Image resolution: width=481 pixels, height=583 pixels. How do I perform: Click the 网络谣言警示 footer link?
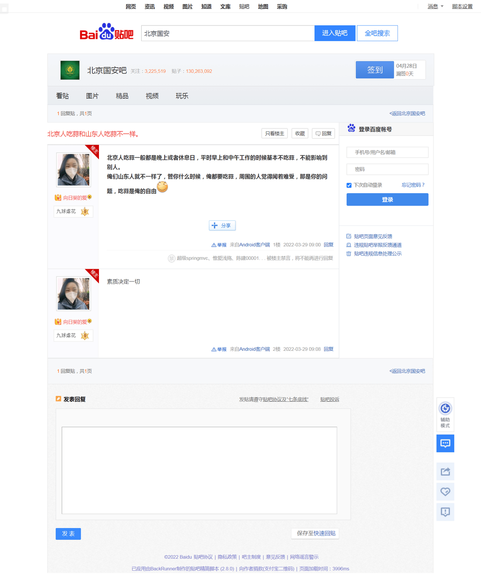click(304, 557)
